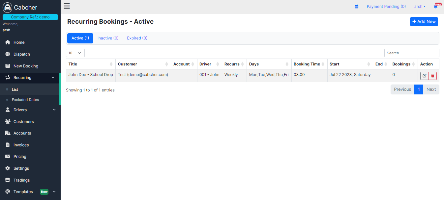444x200 pixels.
Task: Sort the table by Title column
Action: (90, 64)
